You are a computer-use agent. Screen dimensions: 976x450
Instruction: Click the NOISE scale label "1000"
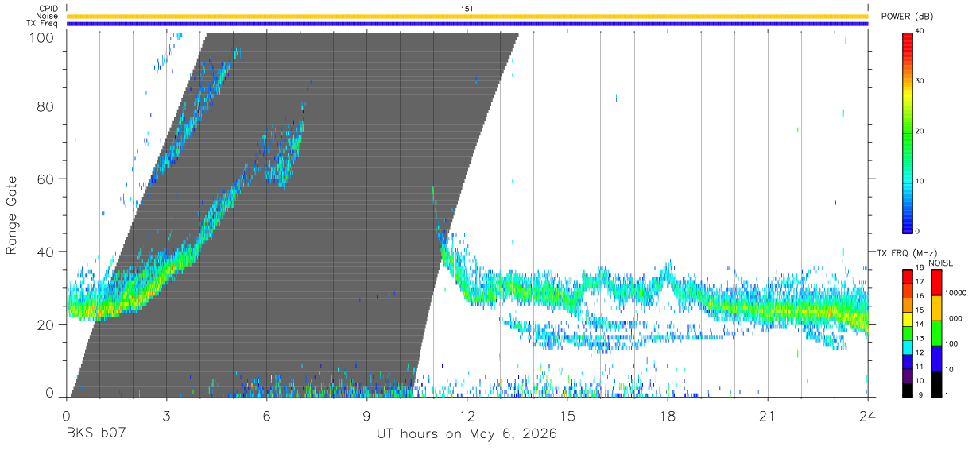click(953, 318)
